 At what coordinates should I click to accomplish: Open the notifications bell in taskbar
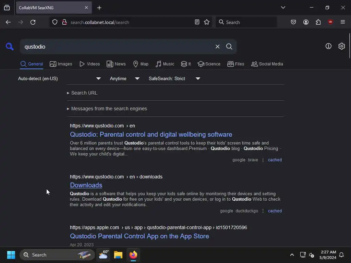pyautogui.click(x=342, y=255)
